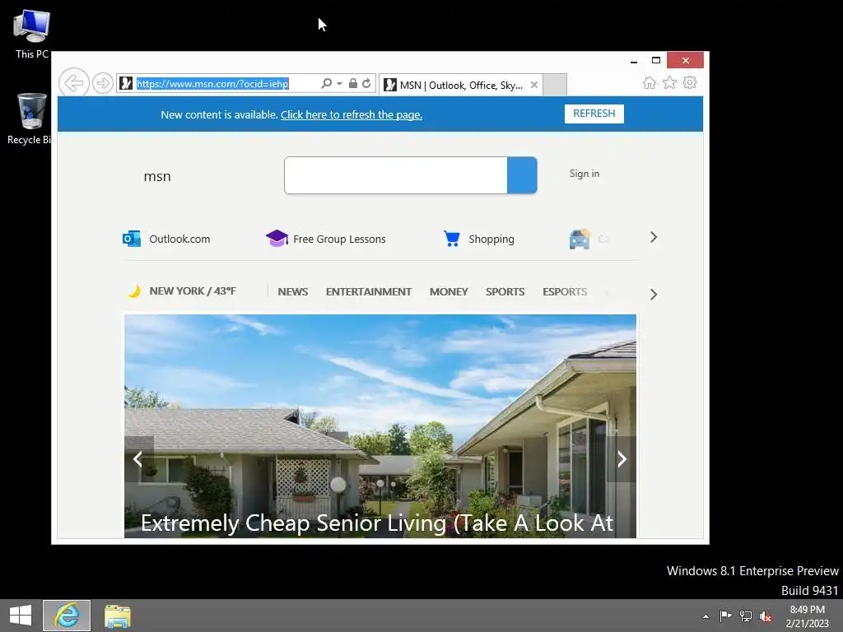The width and height of the screenshot is (843, 632).
Task: Open the Free Group Lessons link
Action: point(339,239)
